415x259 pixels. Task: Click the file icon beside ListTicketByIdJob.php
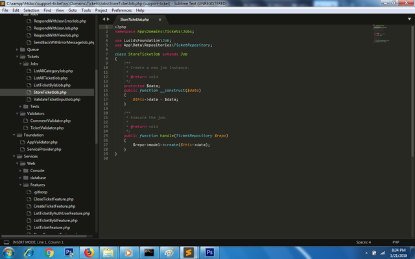point(29,85)
